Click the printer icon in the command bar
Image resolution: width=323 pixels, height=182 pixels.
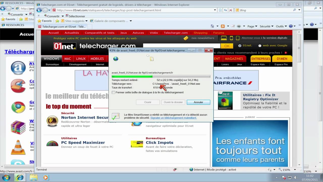(239, 26)
